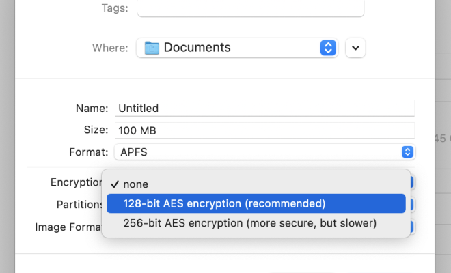Click the Partitions popup button edge
The image size is (451, 273).
[x=412, y=205]
